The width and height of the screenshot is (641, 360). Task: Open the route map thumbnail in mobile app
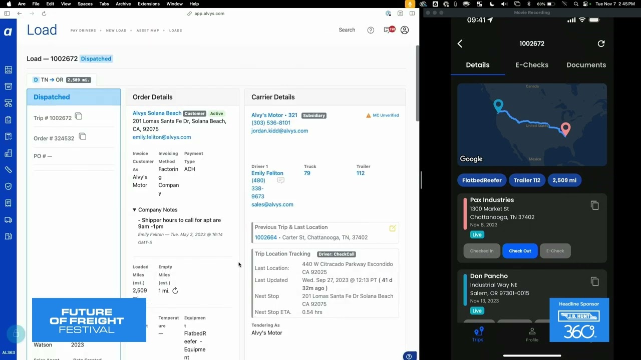[532, 124]
